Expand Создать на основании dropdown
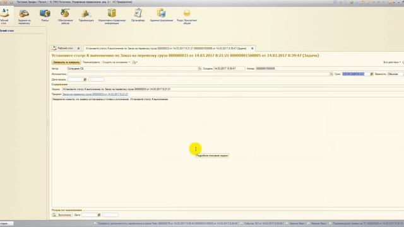Image resolution: width=404 pixels, height=227 pixels. (116, 62)
